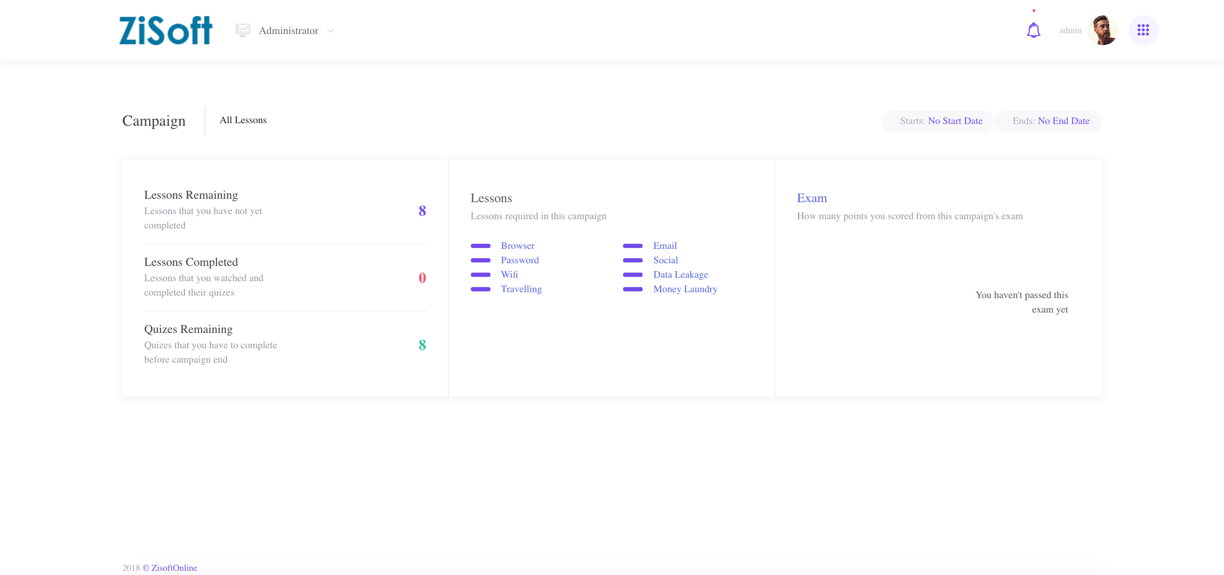This screenshot has width=1224, height=575.
Task: Open the Travelling lesson
Action: [x=521, y=289]
